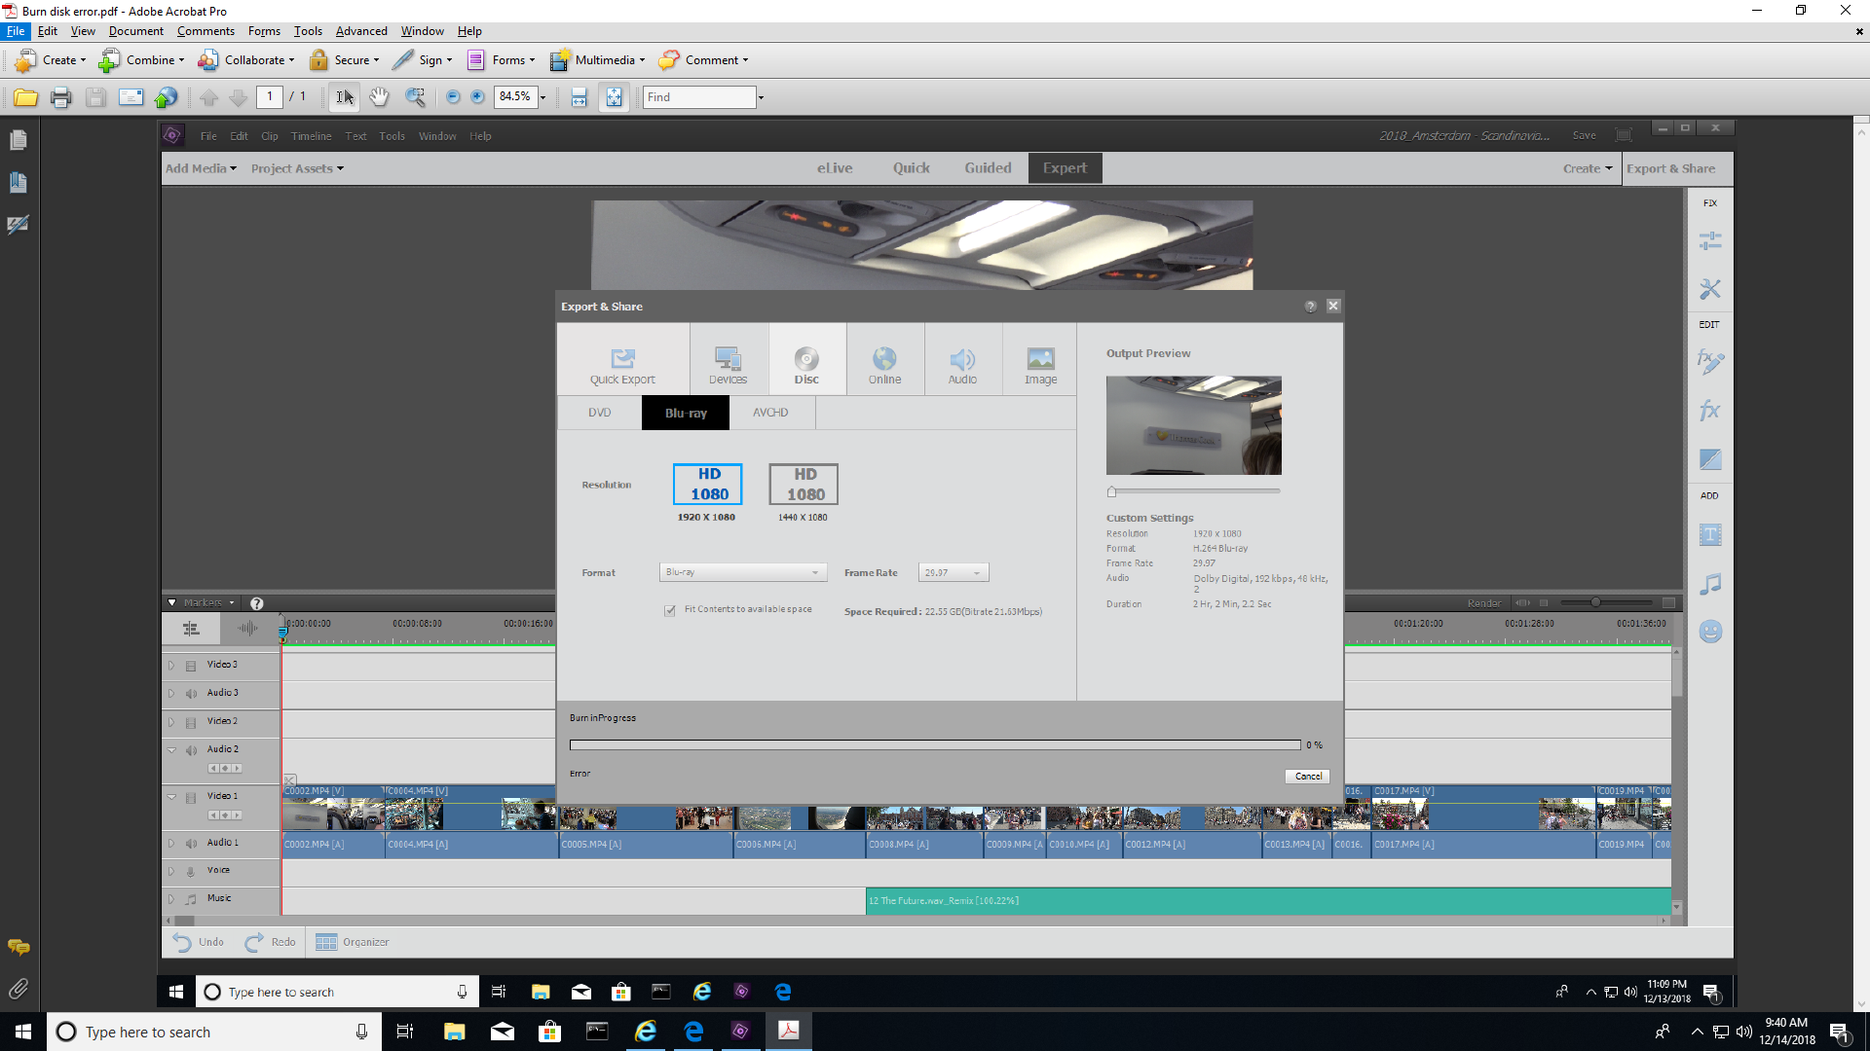
Task: Select the HD 1080 1440x1080 resolution option
Action: (x=804, y=484)
